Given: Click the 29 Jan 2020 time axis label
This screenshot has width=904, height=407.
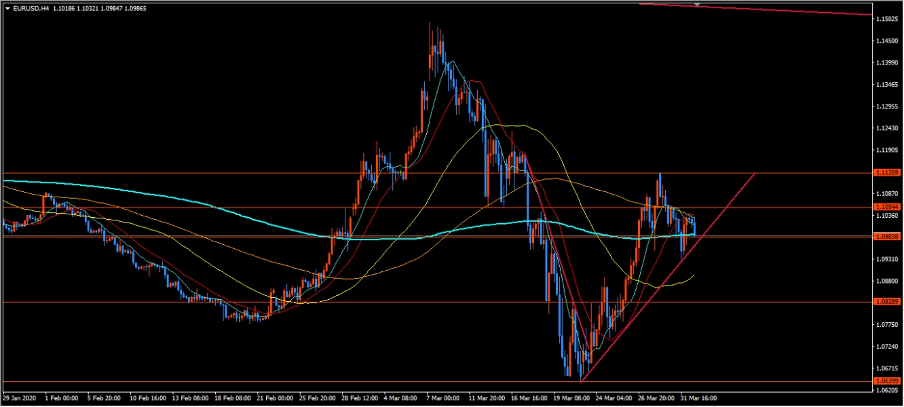Looking at the screenshot, I should click(18, 398).
